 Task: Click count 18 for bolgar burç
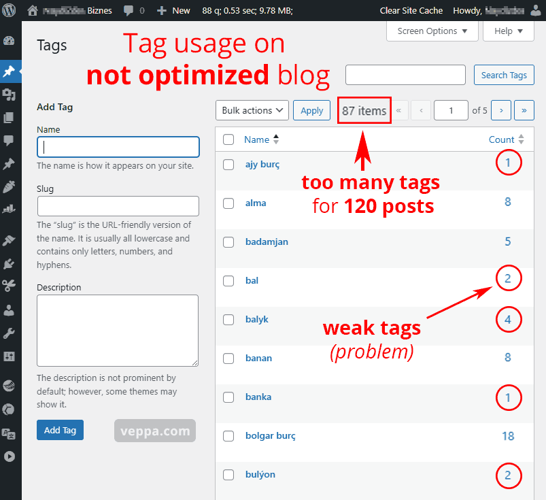[508, 436]
